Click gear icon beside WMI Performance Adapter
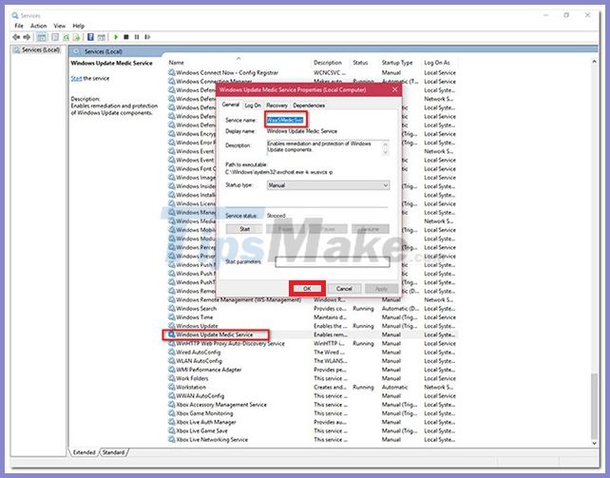 (172, 370)
